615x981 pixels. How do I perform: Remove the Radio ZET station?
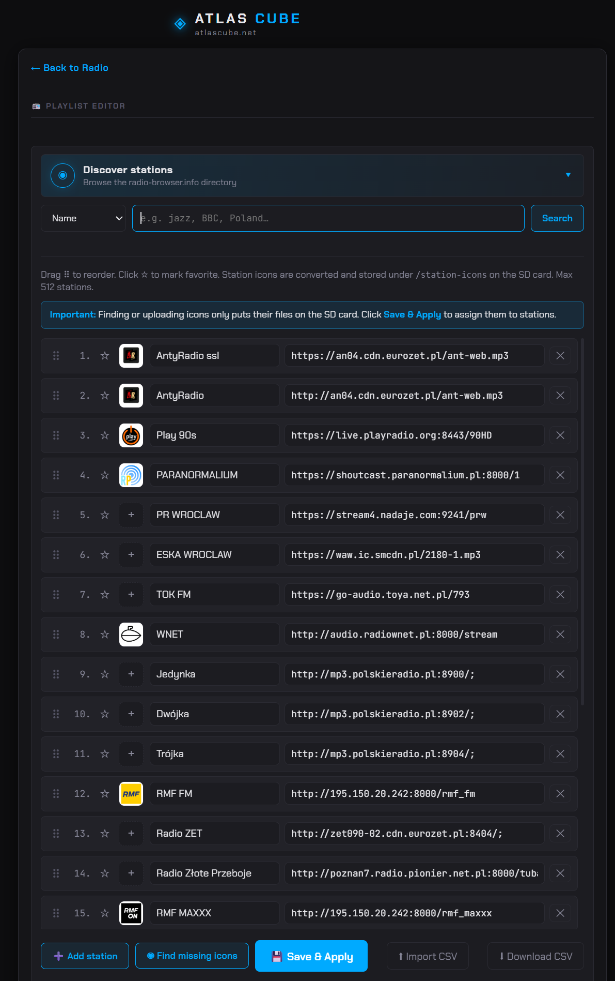560,834
